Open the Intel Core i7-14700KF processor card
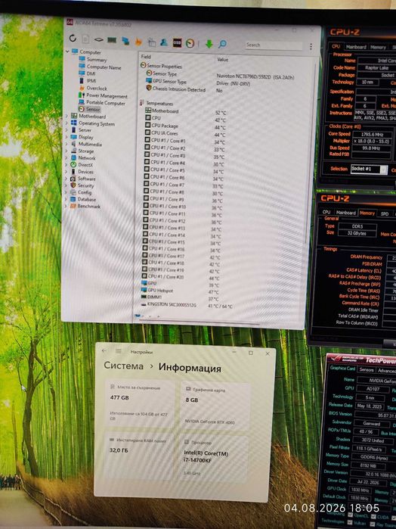 click(214, 457)
